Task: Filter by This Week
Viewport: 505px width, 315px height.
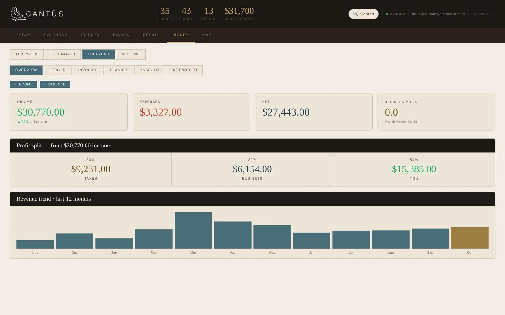Action: point(27,54)
